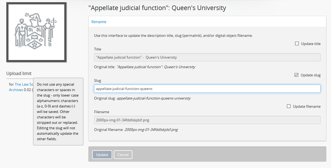Click the disabled Filename text field
The height and width of the screenshot is (168, 331).
(x=207, y=120)
